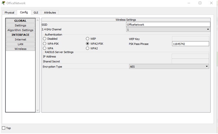The width and height of the screenshot is (218, 134).
Task: Click the Shared Secret field
Action: click(x=190, y=61)
